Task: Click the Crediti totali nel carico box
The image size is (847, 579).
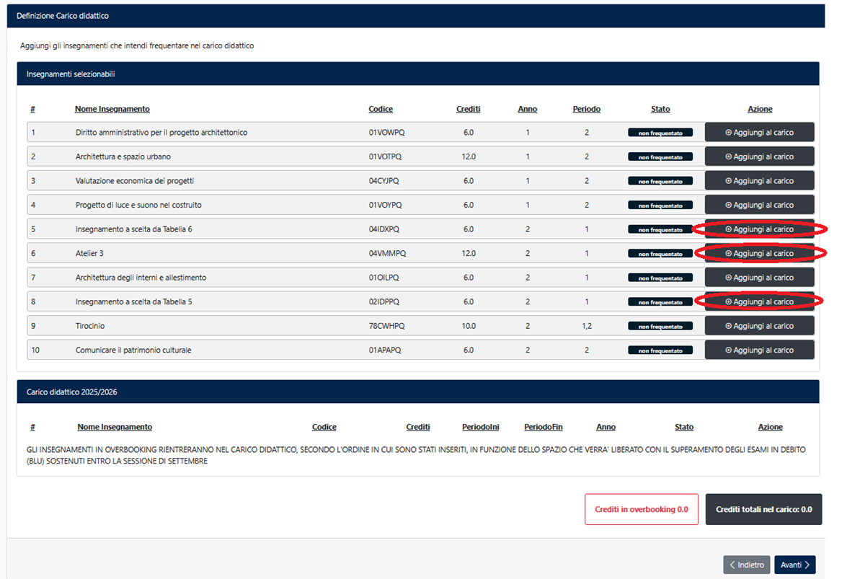Action: click(x=763, y=509)
